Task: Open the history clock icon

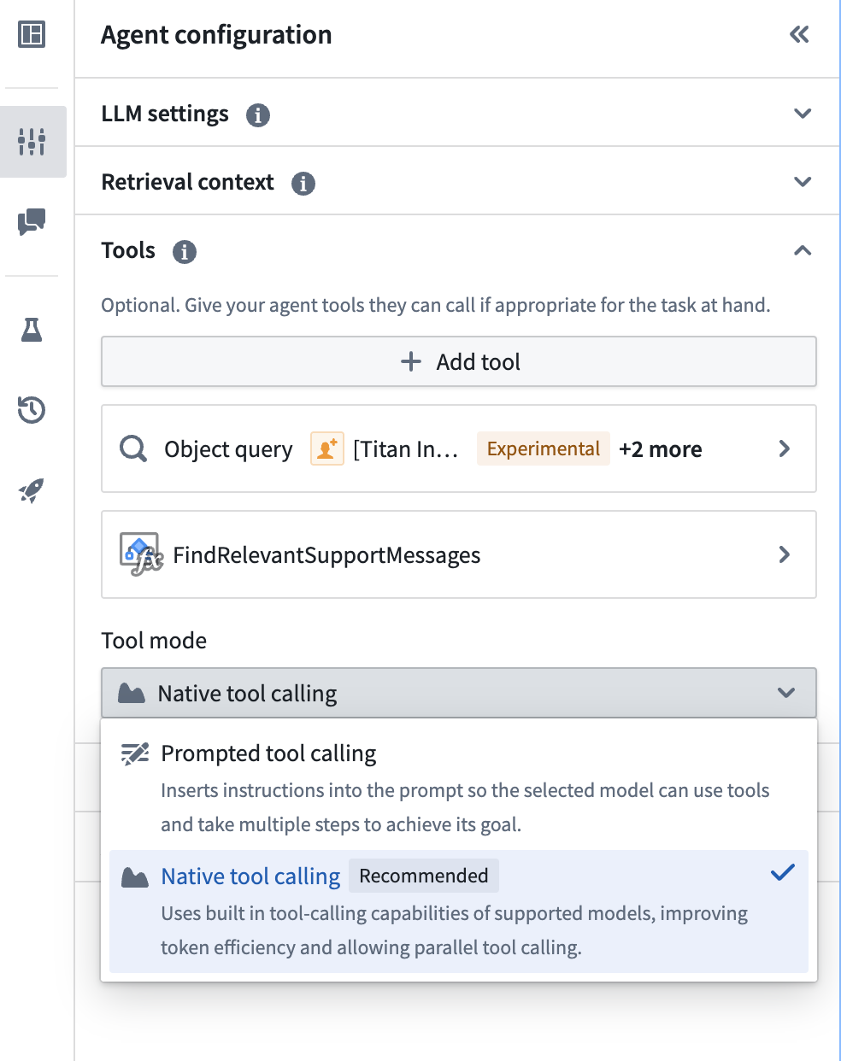Action: click(32, 410)
